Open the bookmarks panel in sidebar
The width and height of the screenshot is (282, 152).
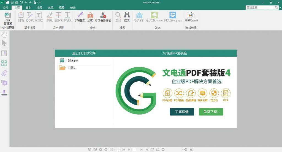4,53
